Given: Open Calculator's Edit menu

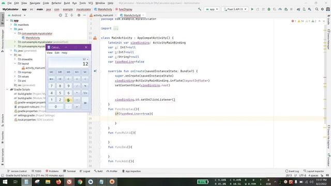Looking at the screenshot, I should tap(57, 53).
